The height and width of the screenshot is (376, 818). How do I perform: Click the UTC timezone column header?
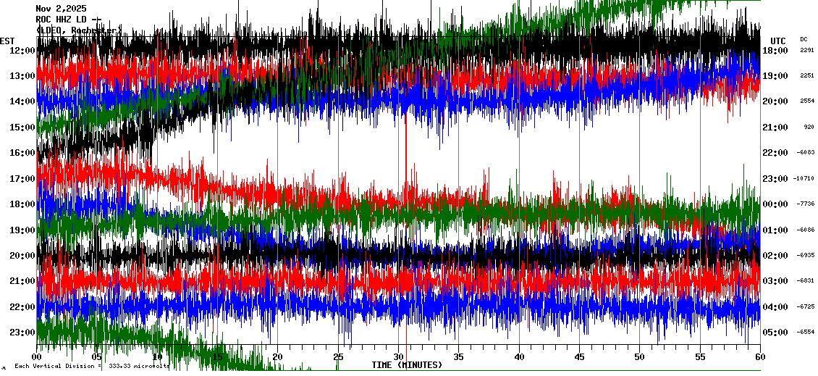pos(778,41)
